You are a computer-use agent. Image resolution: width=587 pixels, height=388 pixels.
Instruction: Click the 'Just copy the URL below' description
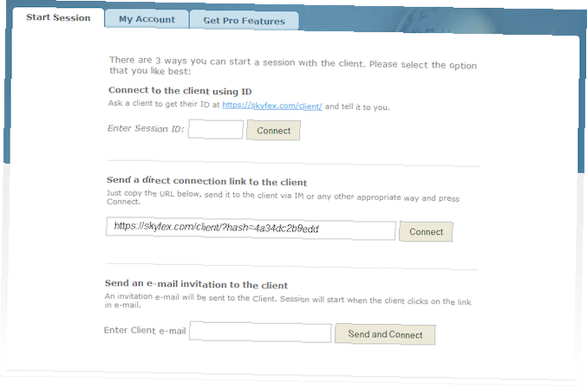pyautogui.click(x=283, y=197)
